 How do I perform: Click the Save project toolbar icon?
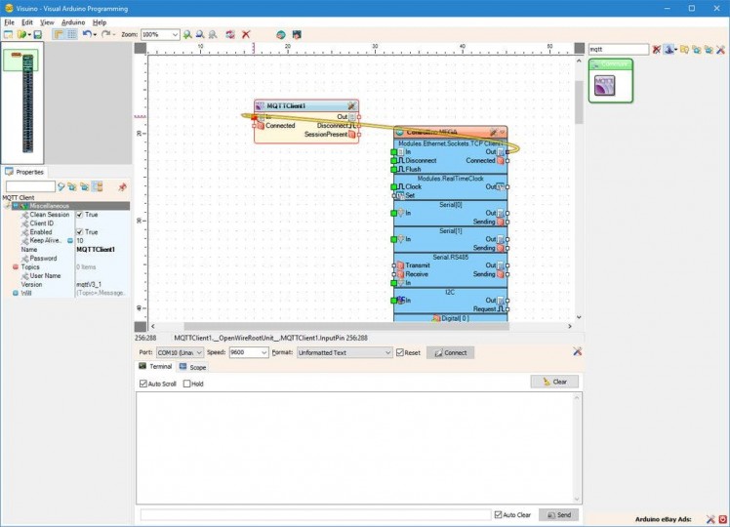pos(37,34)
